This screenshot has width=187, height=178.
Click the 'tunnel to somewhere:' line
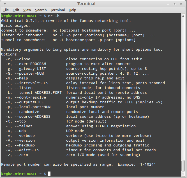(68, 40)
